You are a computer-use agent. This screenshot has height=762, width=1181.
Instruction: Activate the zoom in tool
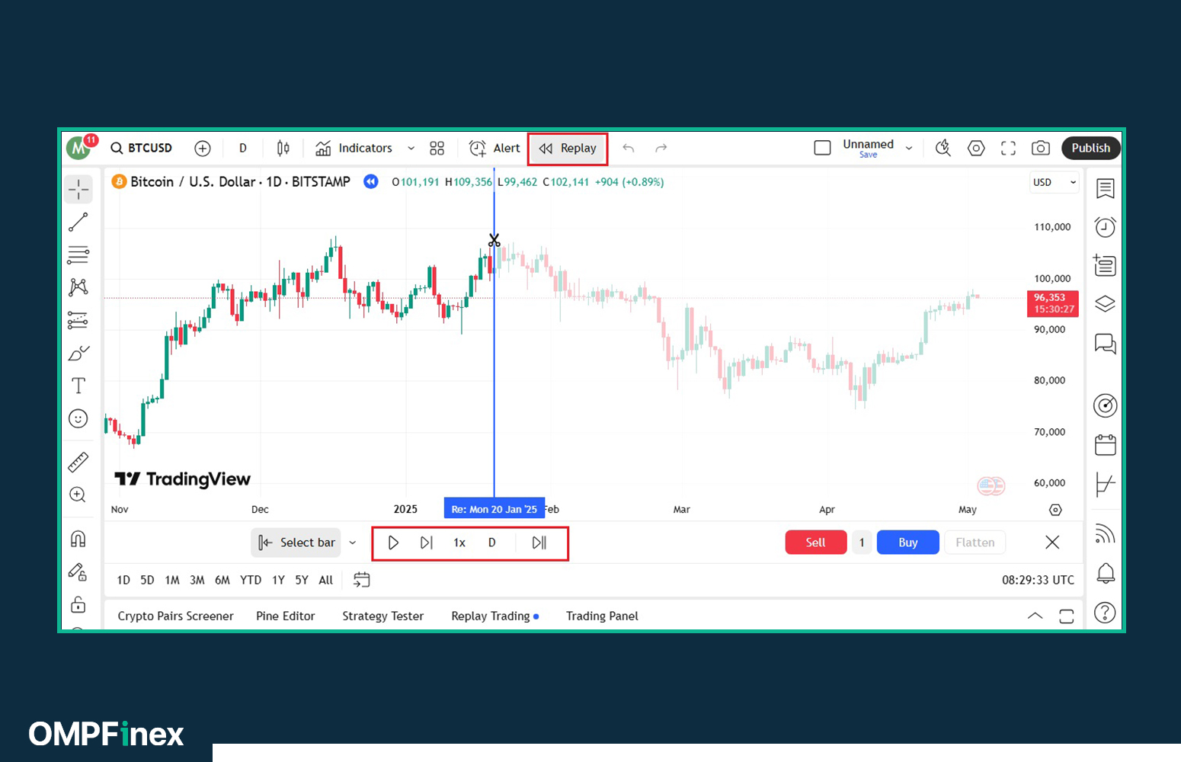78,495
